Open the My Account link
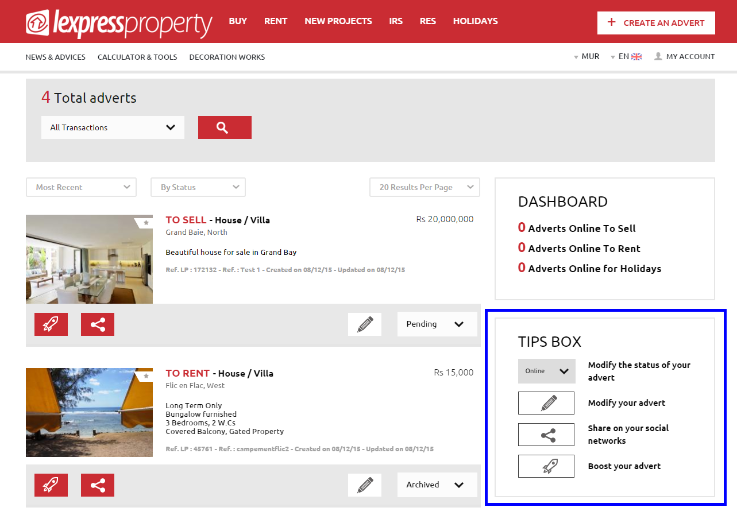Viewport: 737px width, 519px height. coord(690,56)
